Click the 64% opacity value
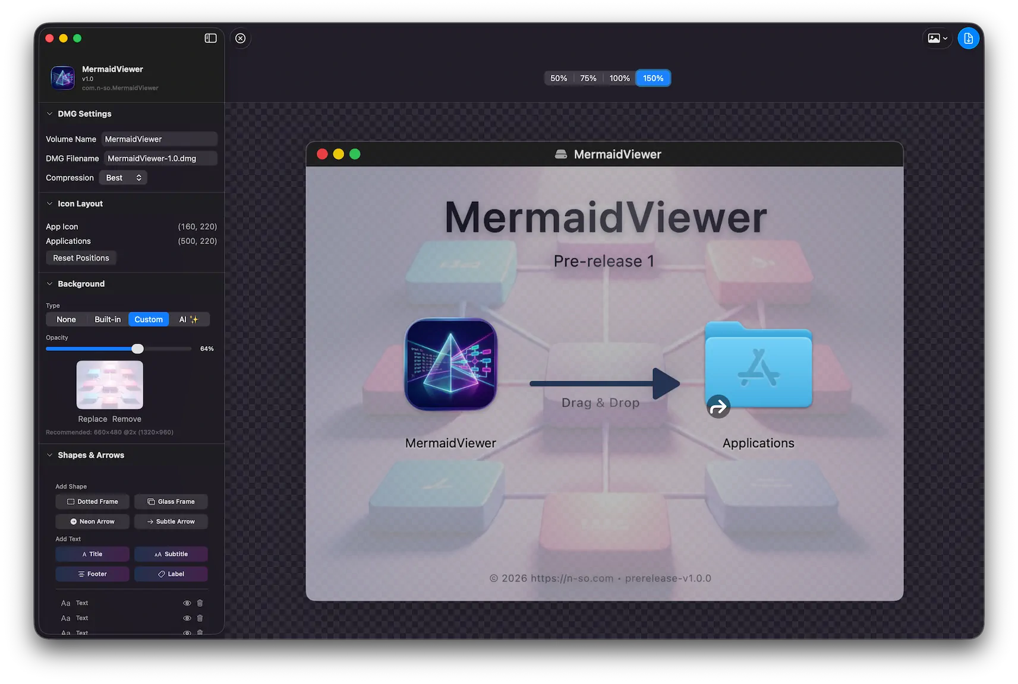Viewport: 1018px width, 684px height. [207, 349]
